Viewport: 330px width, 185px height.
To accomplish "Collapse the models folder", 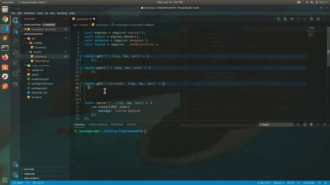I will click(27, 43).
